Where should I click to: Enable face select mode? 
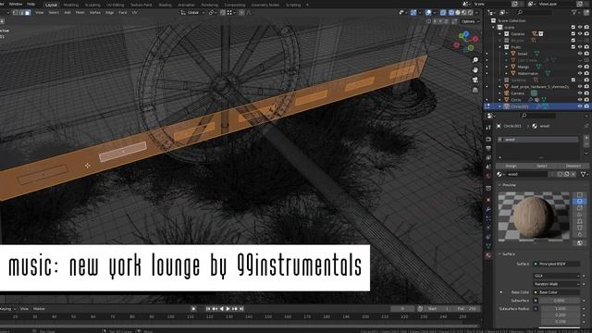pyautogui.click(x=28, y=12)
